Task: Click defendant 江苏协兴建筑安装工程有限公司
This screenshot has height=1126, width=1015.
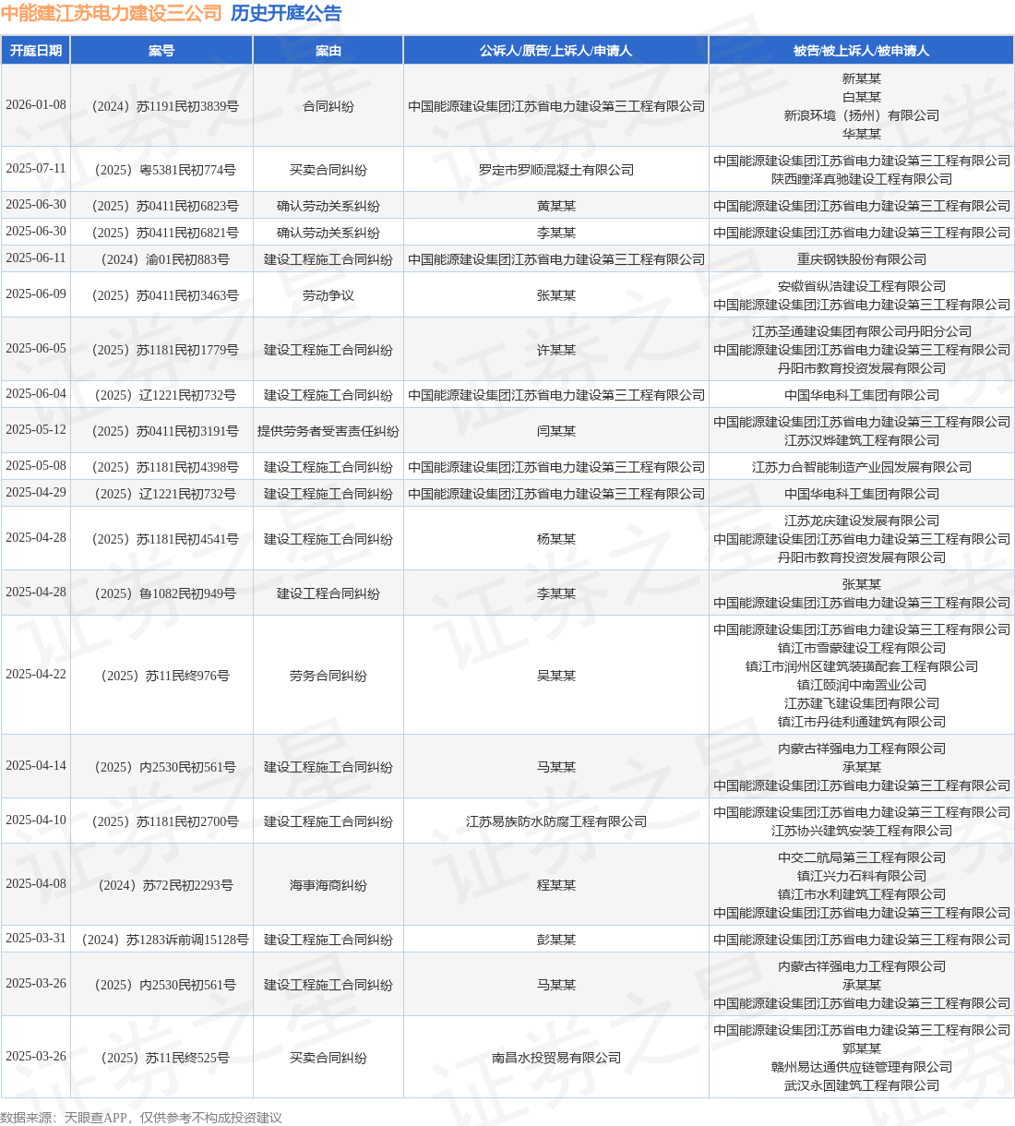Action: click(x=862, y=831)
